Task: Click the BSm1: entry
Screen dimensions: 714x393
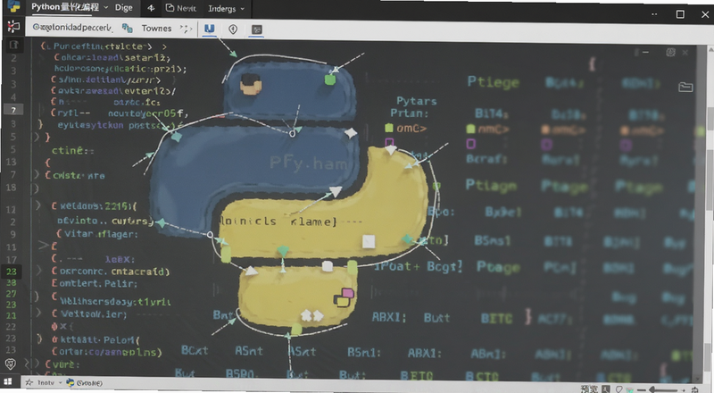Action: (x=364, y=353)
